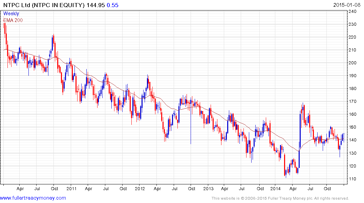Click the 2012 year axis marker
This screenshot has height=203, width=364.
[x=140, y=188]
